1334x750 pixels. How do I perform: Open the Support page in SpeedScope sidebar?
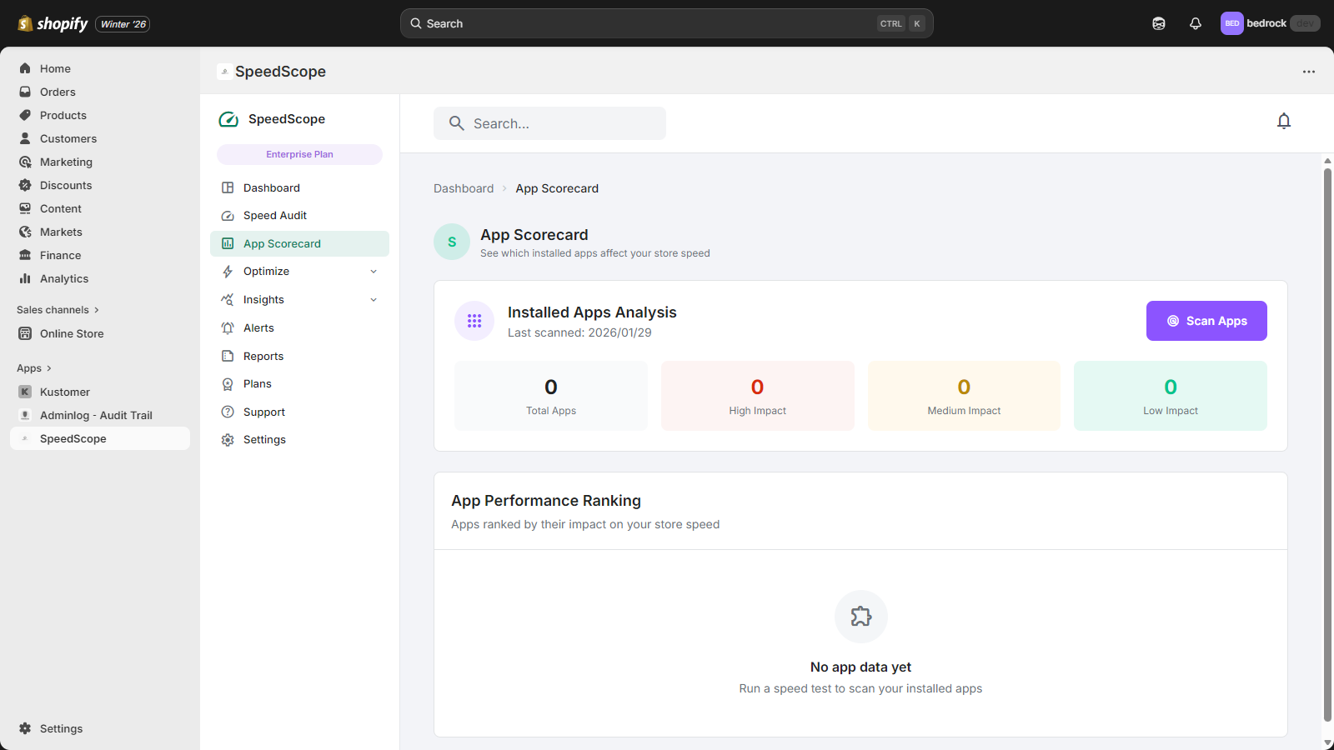263,412
